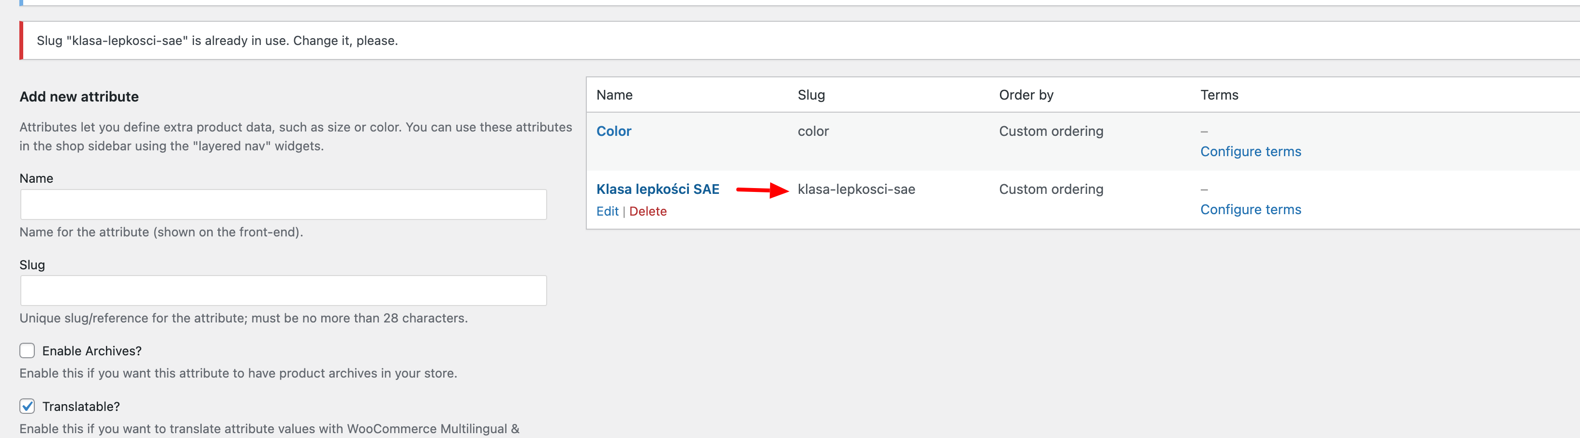Viewport: 1580px width, 438px height.
Task: Click the 28 characters slug hint text
Action: [x=243, y=318]
